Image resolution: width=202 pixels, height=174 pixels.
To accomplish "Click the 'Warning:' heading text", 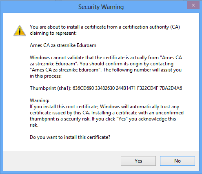I will click(x=40, y=100).
